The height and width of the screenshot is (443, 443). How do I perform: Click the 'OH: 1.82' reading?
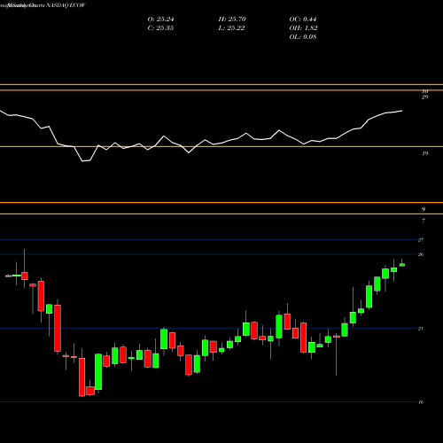coord(303,28)
